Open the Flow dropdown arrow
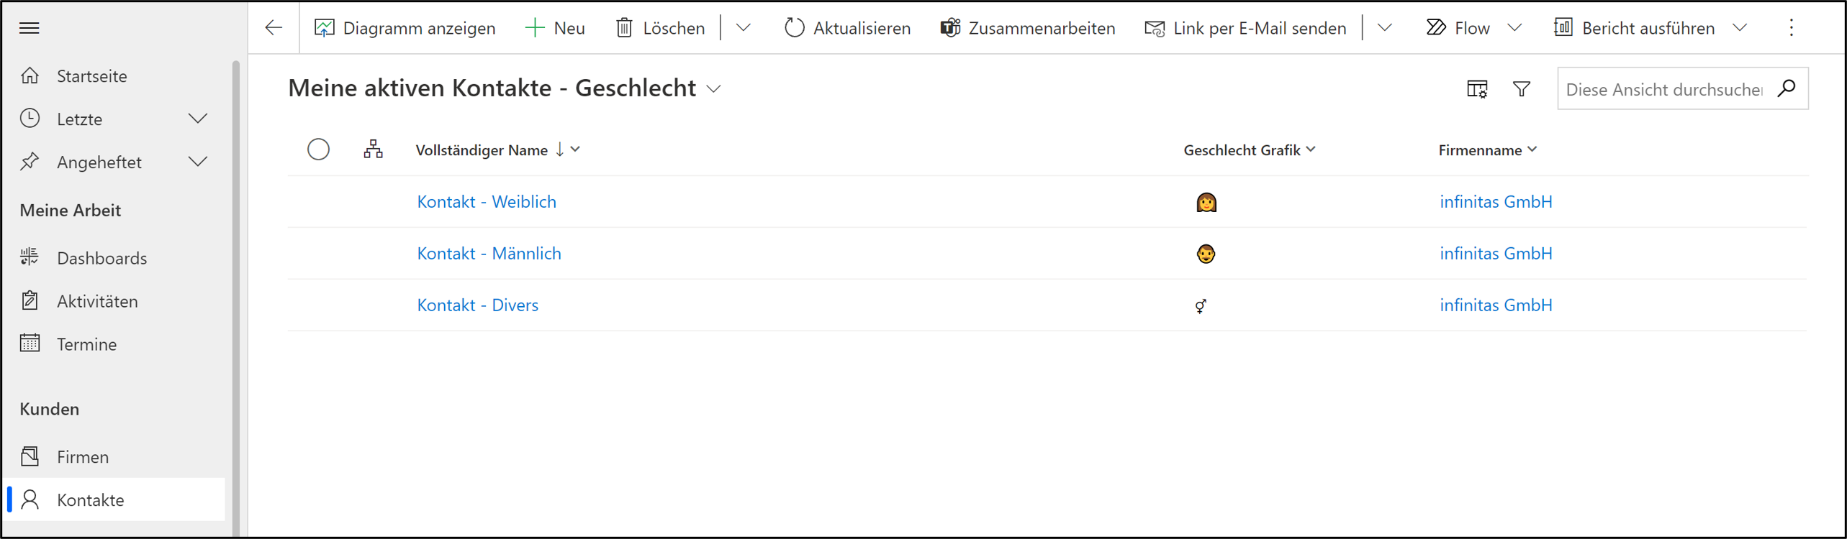 pos(1514,28)
